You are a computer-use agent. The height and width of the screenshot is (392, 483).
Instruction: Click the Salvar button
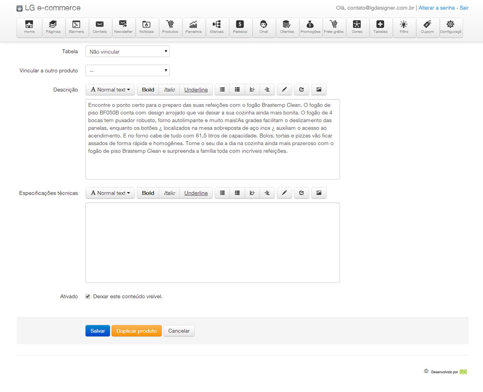98,331
